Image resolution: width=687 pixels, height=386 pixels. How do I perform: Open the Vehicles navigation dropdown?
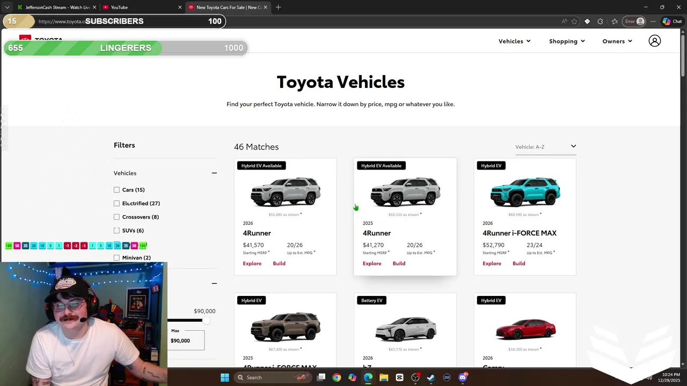(x=514, y=41)
